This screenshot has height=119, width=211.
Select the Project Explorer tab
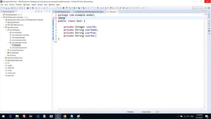[9, 12]
